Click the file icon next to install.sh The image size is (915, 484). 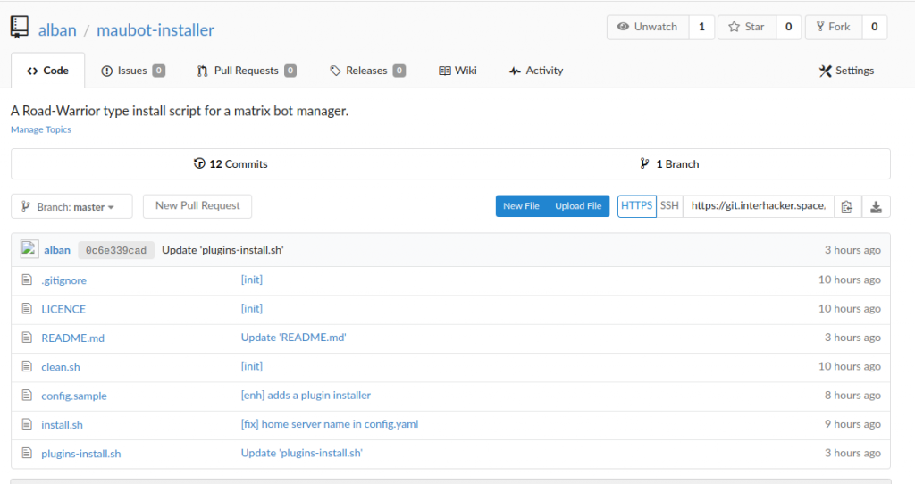(x=27, y=424)
